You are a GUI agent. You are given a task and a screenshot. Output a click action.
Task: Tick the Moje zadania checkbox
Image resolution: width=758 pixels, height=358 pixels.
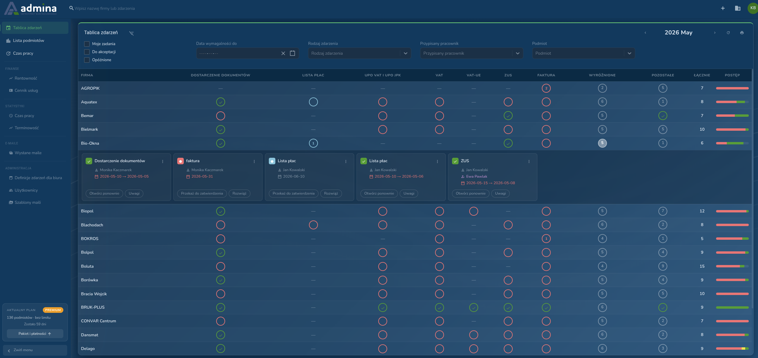click(87, 44)
